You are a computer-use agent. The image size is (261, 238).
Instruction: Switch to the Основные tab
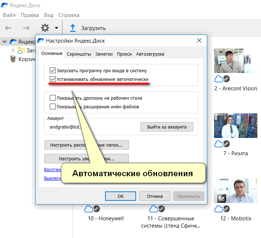[x=52, y=53]
